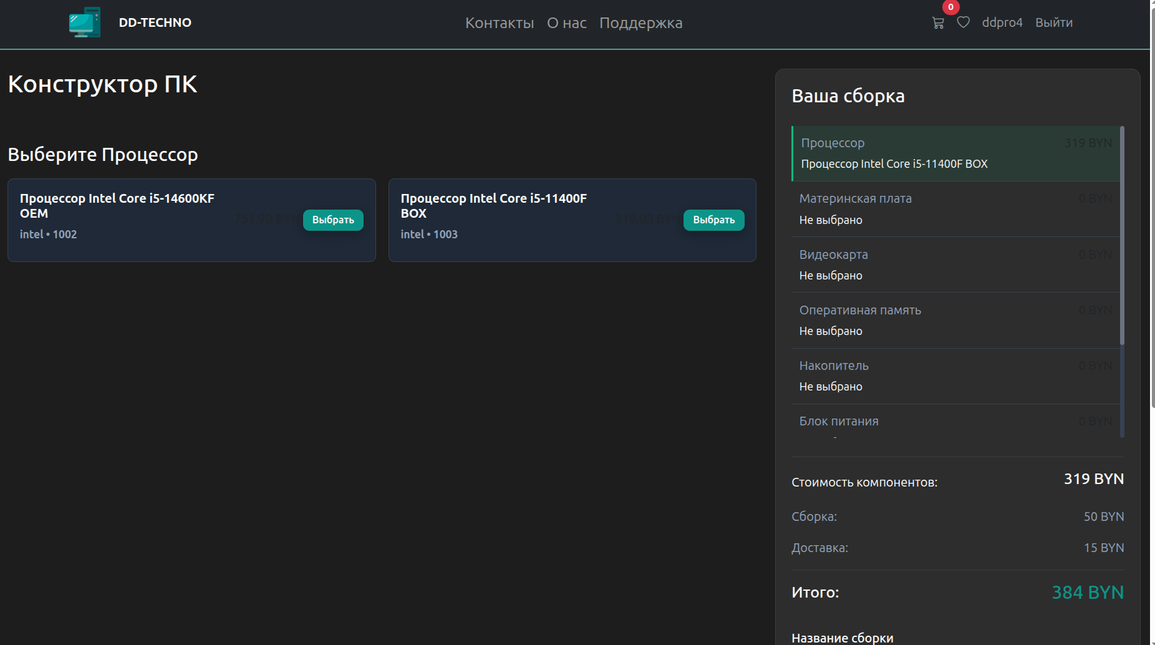Click the Название сборки label

pos(843,638)
